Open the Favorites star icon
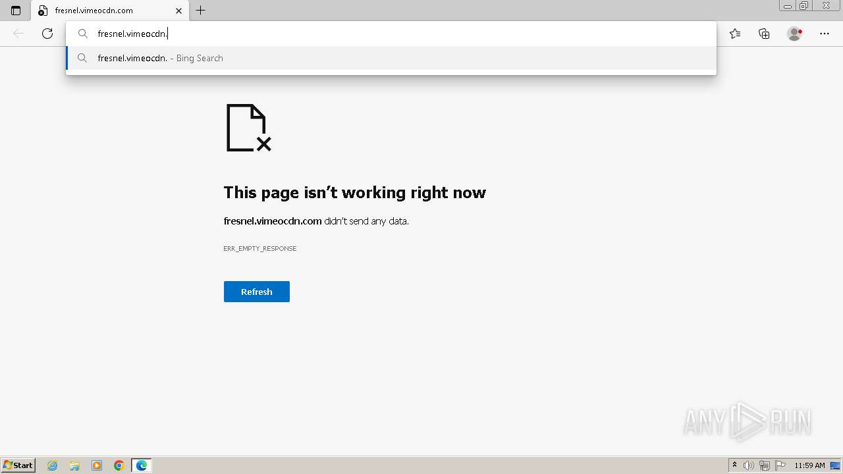The width and height of the screenshot is (843, 474). [x=735, y=34]
